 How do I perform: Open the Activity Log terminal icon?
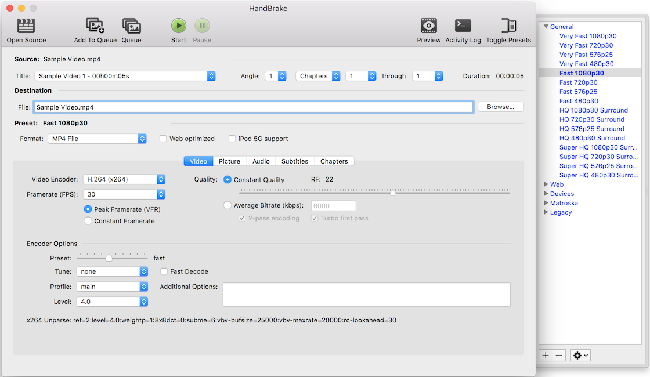(x=463, y=26)
